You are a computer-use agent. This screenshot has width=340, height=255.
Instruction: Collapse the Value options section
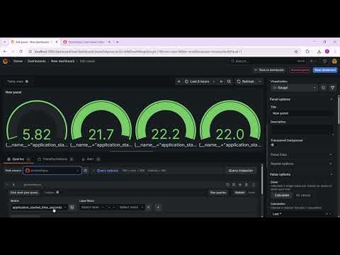301,174
